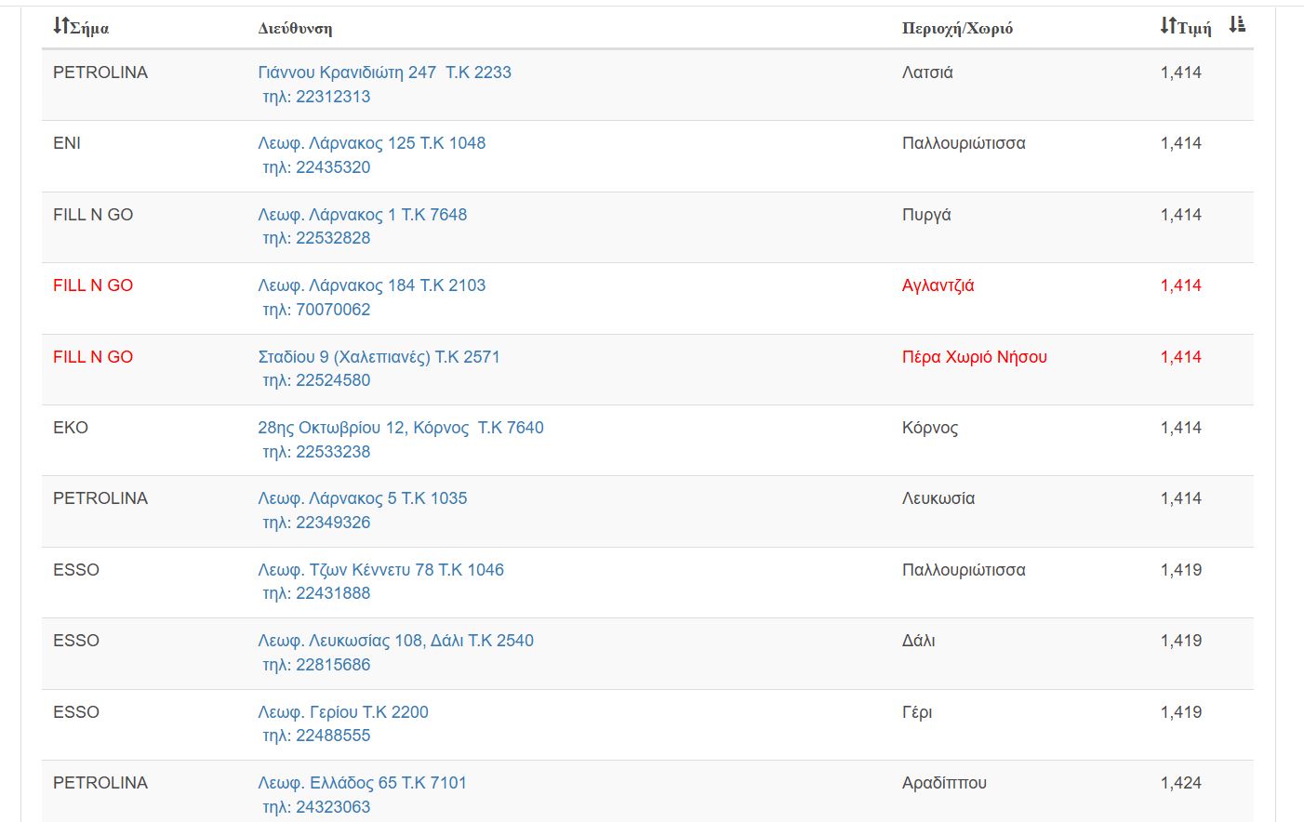This screenshot has height=822, width=1304.
Task: Open Λεωφ. Γερίου Τ.Κ 2200 link
Action: (x=342, y=712)
